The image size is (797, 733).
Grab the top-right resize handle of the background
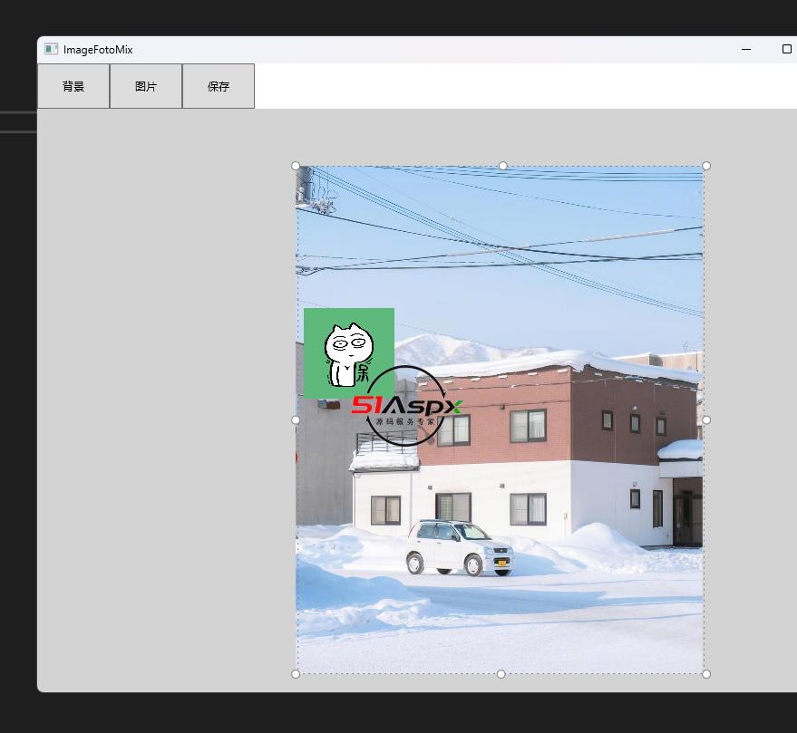click(706, 166)
